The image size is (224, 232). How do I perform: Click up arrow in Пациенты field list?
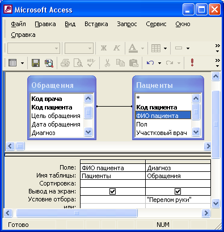click(196, 98)
